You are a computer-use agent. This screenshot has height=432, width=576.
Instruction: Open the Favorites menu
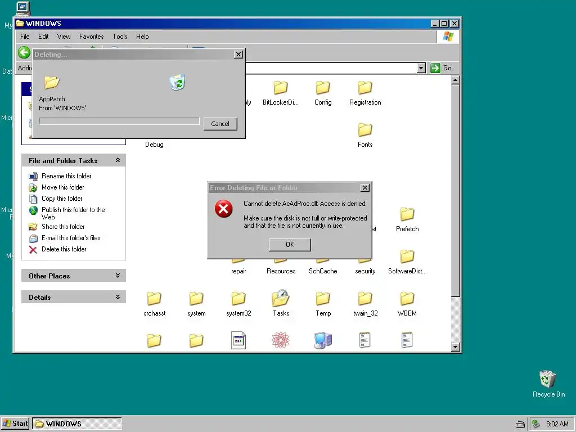tap(92, 37)
